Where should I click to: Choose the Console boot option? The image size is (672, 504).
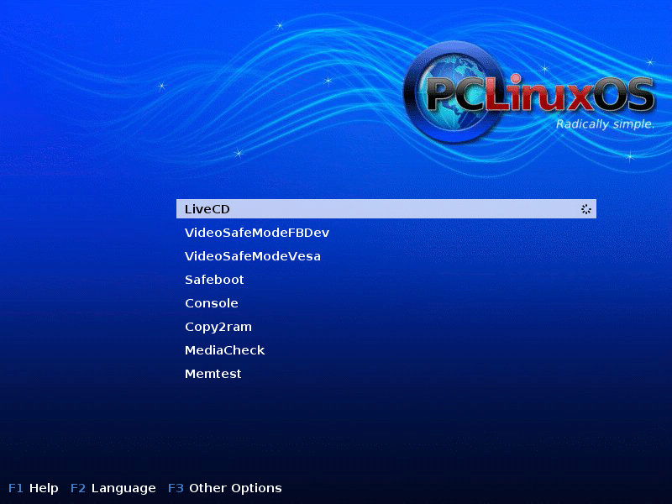coord(212,303)
